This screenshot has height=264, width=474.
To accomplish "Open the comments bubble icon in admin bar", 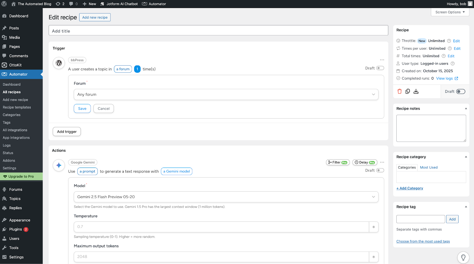I will 73,4.
